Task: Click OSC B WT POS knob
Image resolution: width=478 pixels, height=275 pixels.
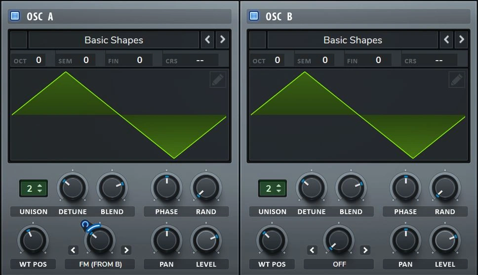Action: [272, 241]
